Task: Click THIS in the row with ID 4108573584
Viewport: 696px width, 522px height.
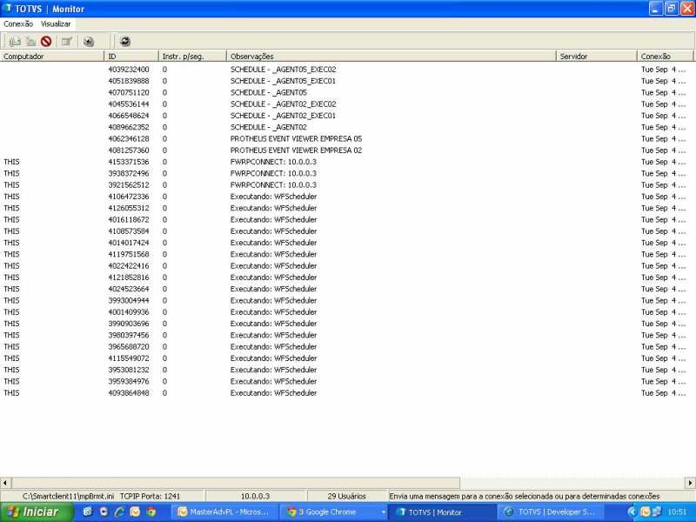Action: pos(11,231)
